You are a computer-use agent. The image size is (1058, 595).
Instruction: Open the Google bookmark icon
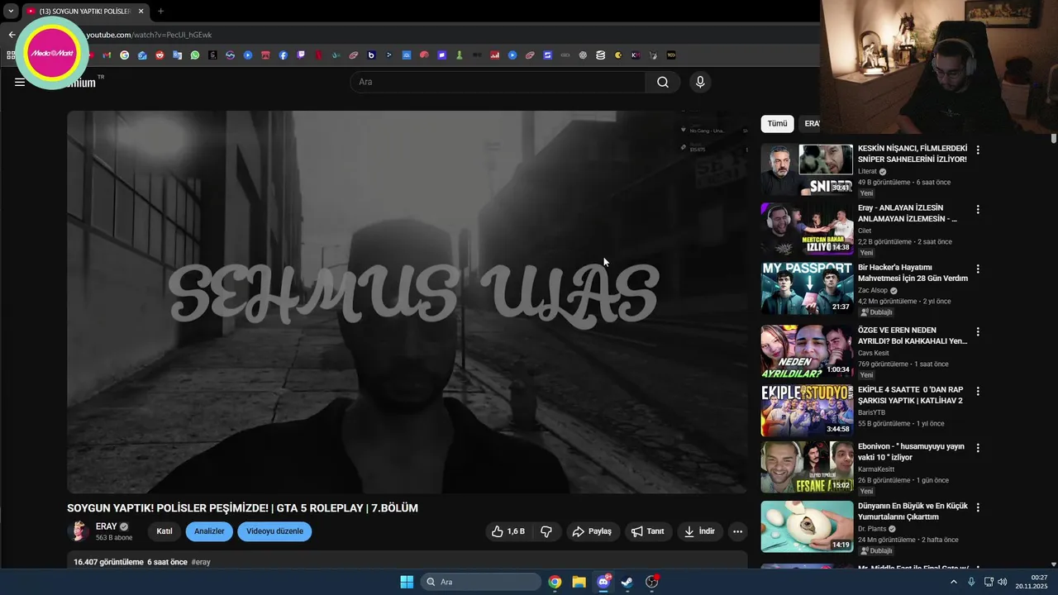pos(125,55)
